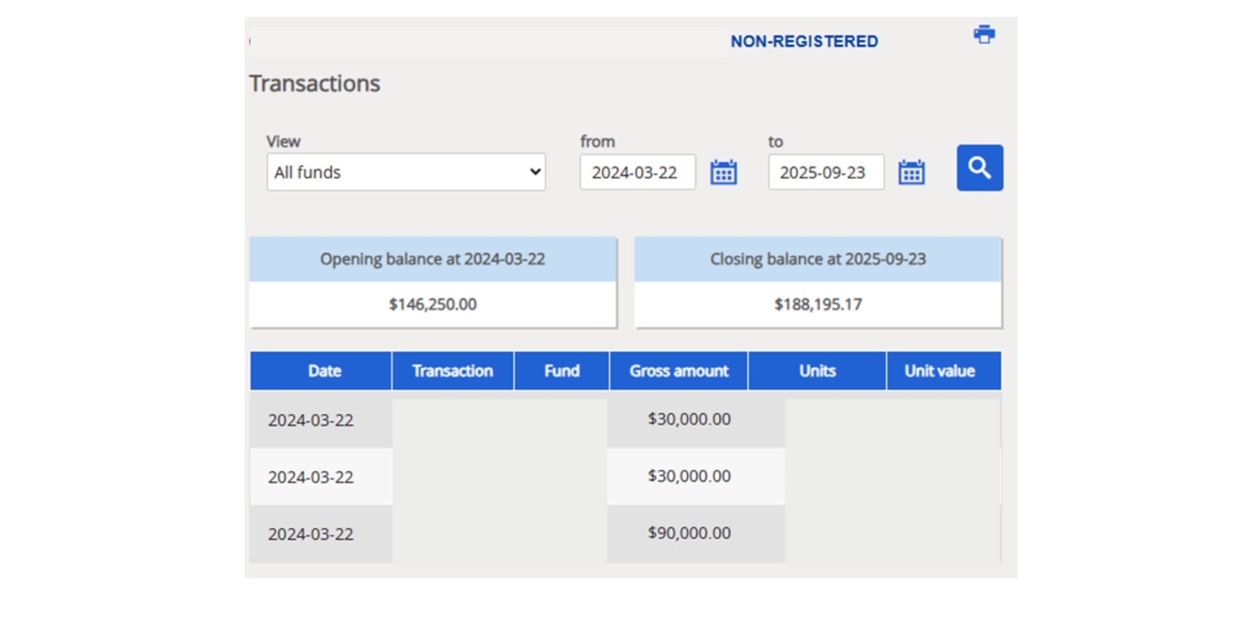Click the Transaction column header
Image resolution: width=1249 pixels, height=620 pixels.
click(x=452, y=371)
